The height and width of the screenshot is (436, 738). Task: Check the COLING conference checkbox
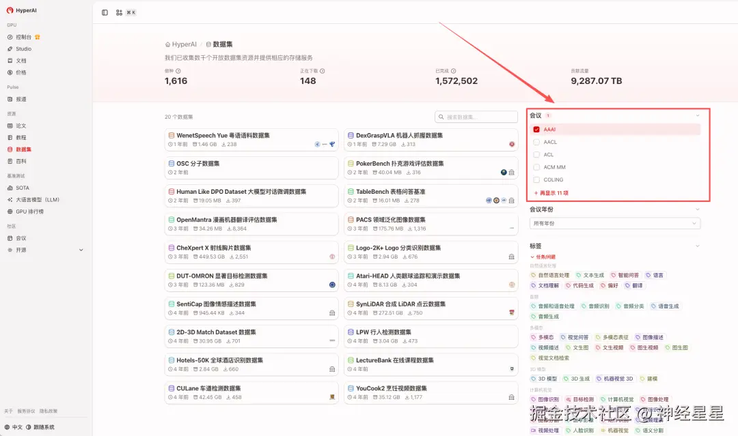(536, 180)
